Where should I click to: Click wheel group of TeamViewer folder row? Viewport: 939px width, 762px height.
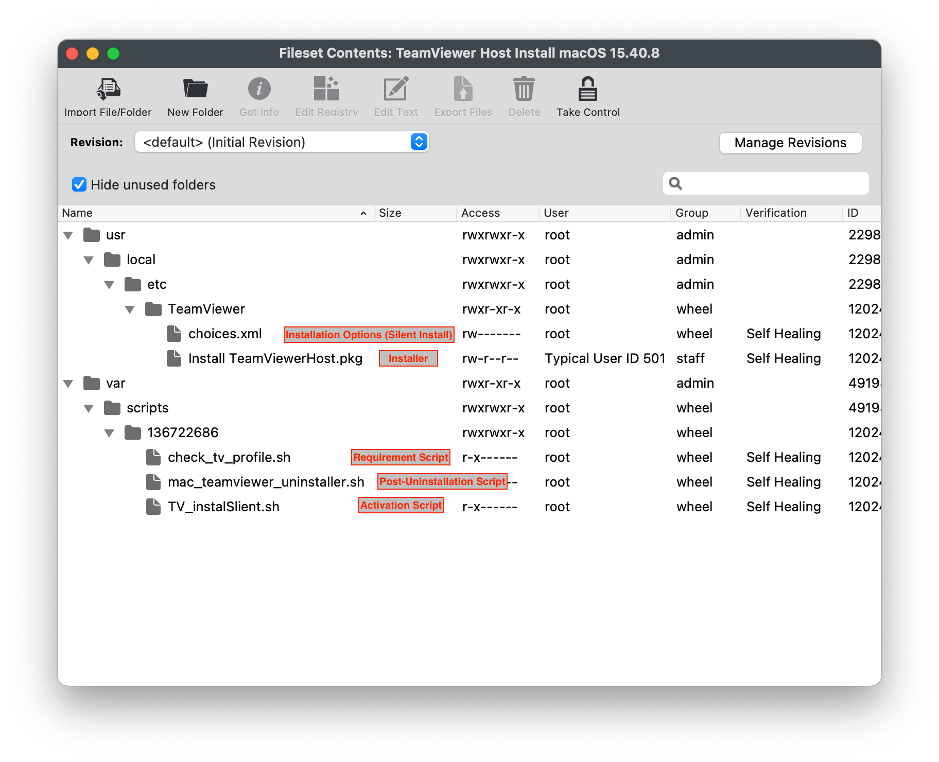[694, 309]
